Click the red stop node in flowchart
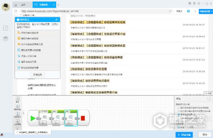This screenshot has height=138, width=213. (x=83, y=118)
